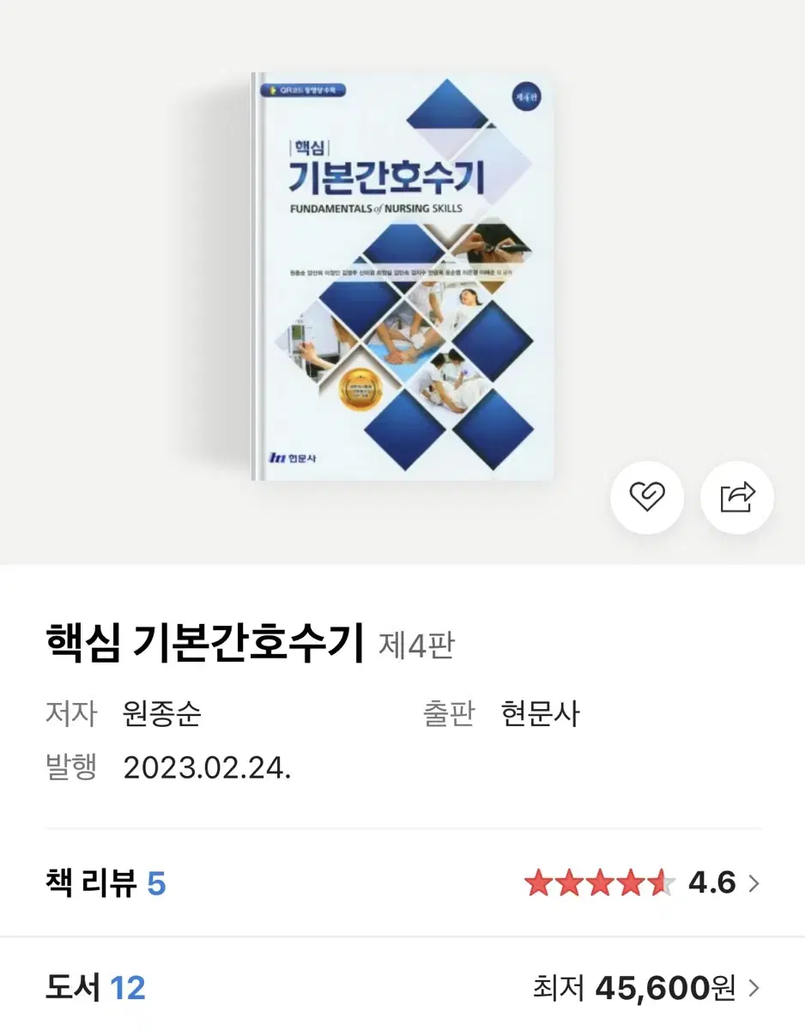Screen dimensions: 805x1030
Task: Tap the lowest price 45,600원
Action: [x=666, y=989]
